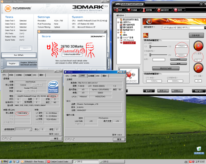The width and height of the screenshot is (206, 164).
Task: Expand the Avivo 影像 tree node
Action: click(x=118, y=37)
